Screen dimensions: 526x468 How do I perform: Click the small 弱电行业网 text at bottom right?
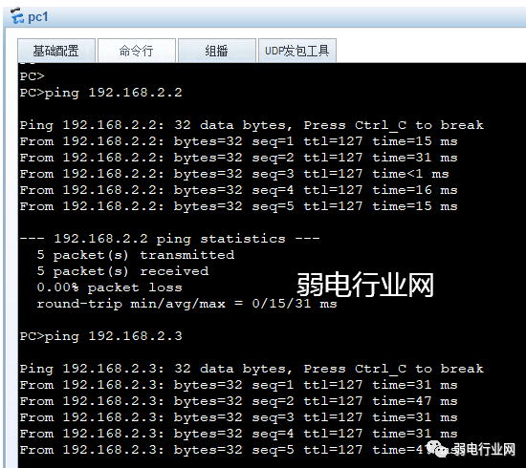[485, 449]
